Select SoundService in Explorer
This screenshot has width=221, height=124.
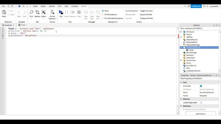(x=191, y=65)
